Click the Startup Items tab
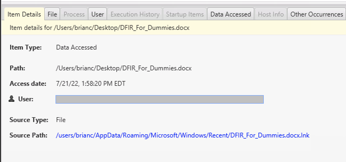346x162 pixels. pos(185,14)
